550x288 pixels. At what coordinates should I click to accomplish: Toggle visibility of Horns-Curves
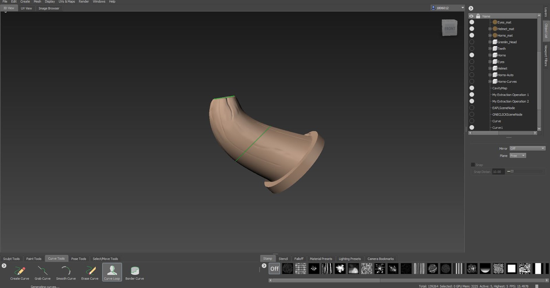472,81
